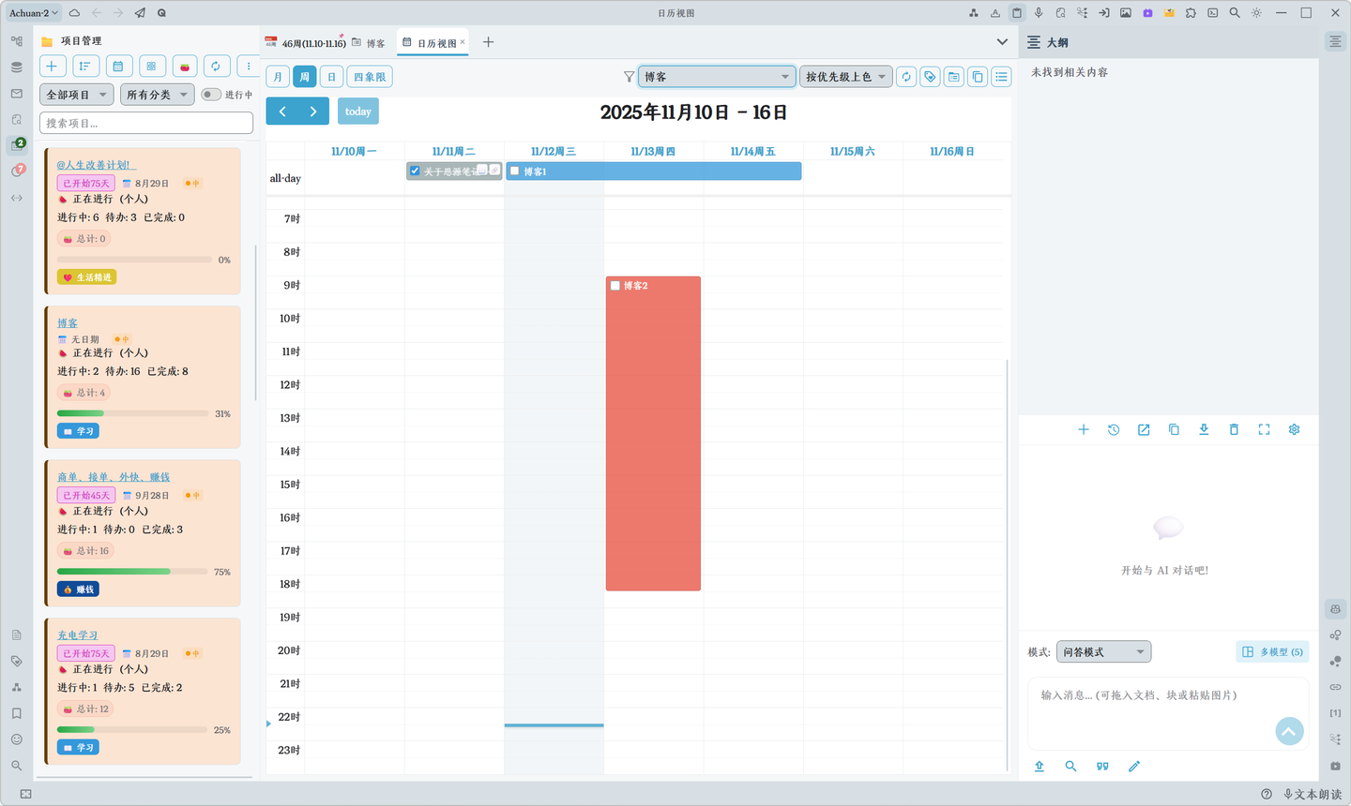Click the add project plus icon
The image size is (1351, 806).
pyautogui.click(x=53, y=66)
